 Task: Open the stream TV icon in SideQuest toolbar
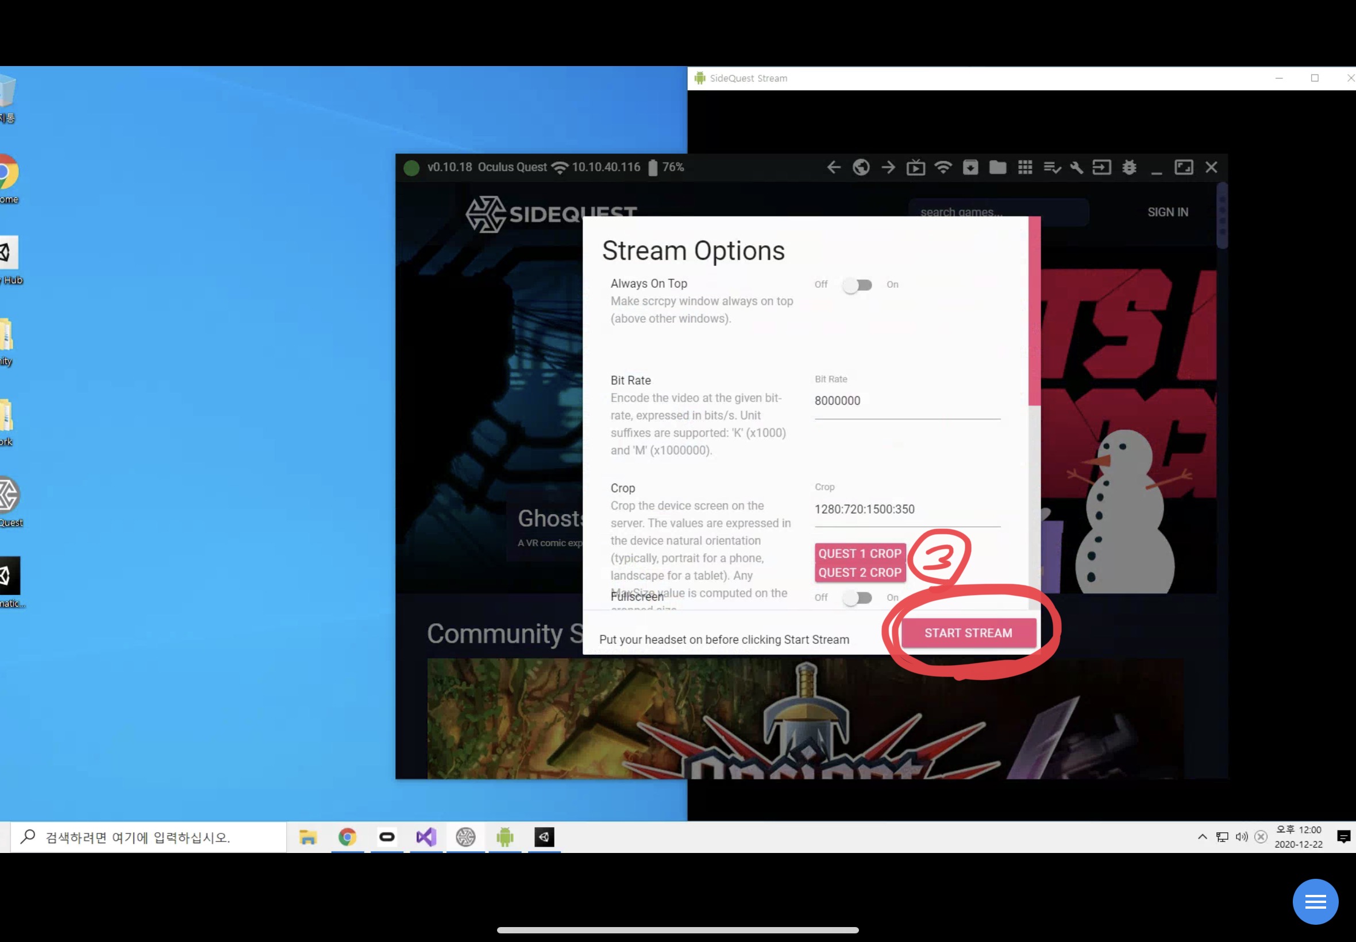916,168
